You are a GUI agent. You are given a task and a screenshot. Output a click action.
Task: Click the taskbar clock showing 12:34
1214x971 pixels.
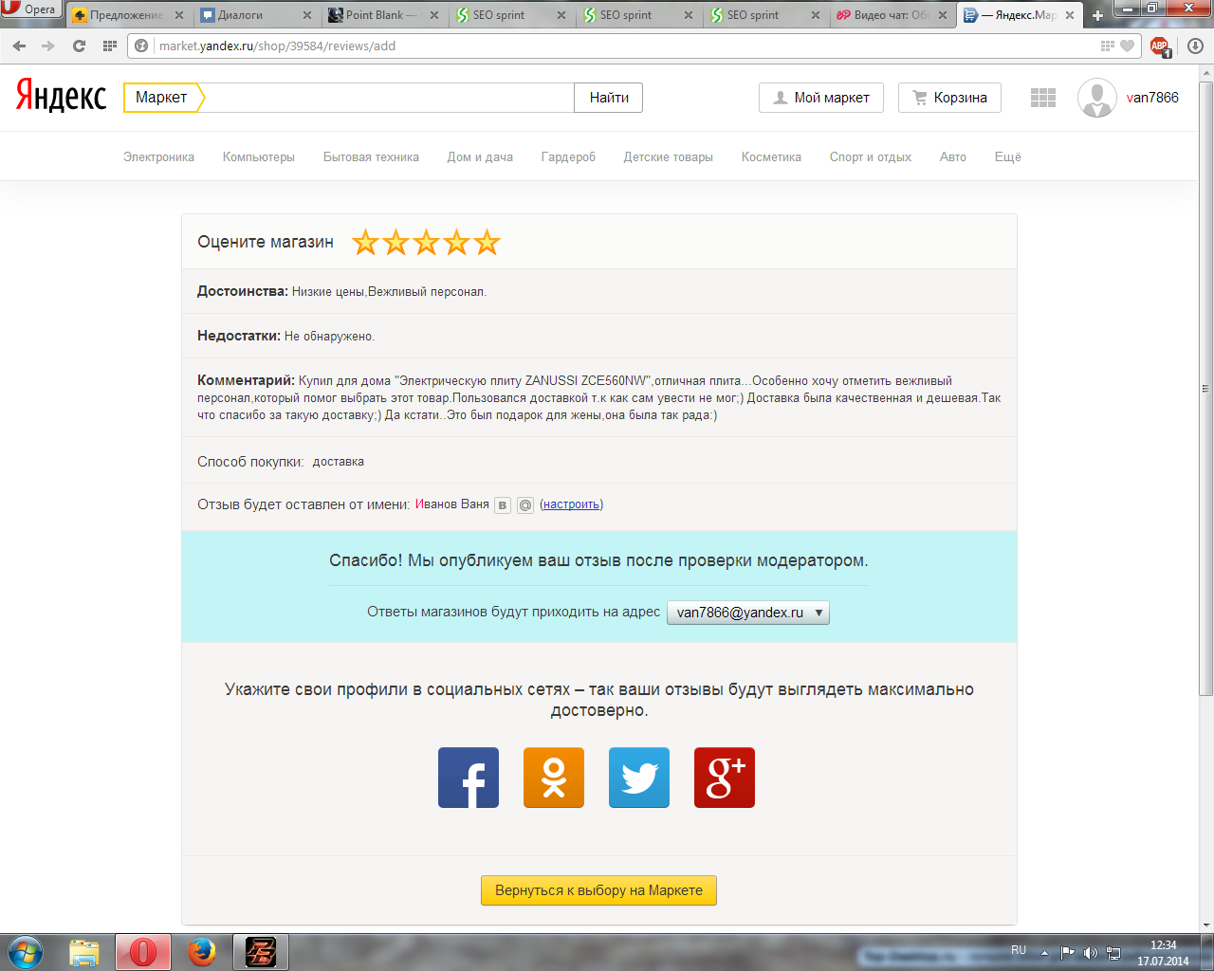[1164, 945]
